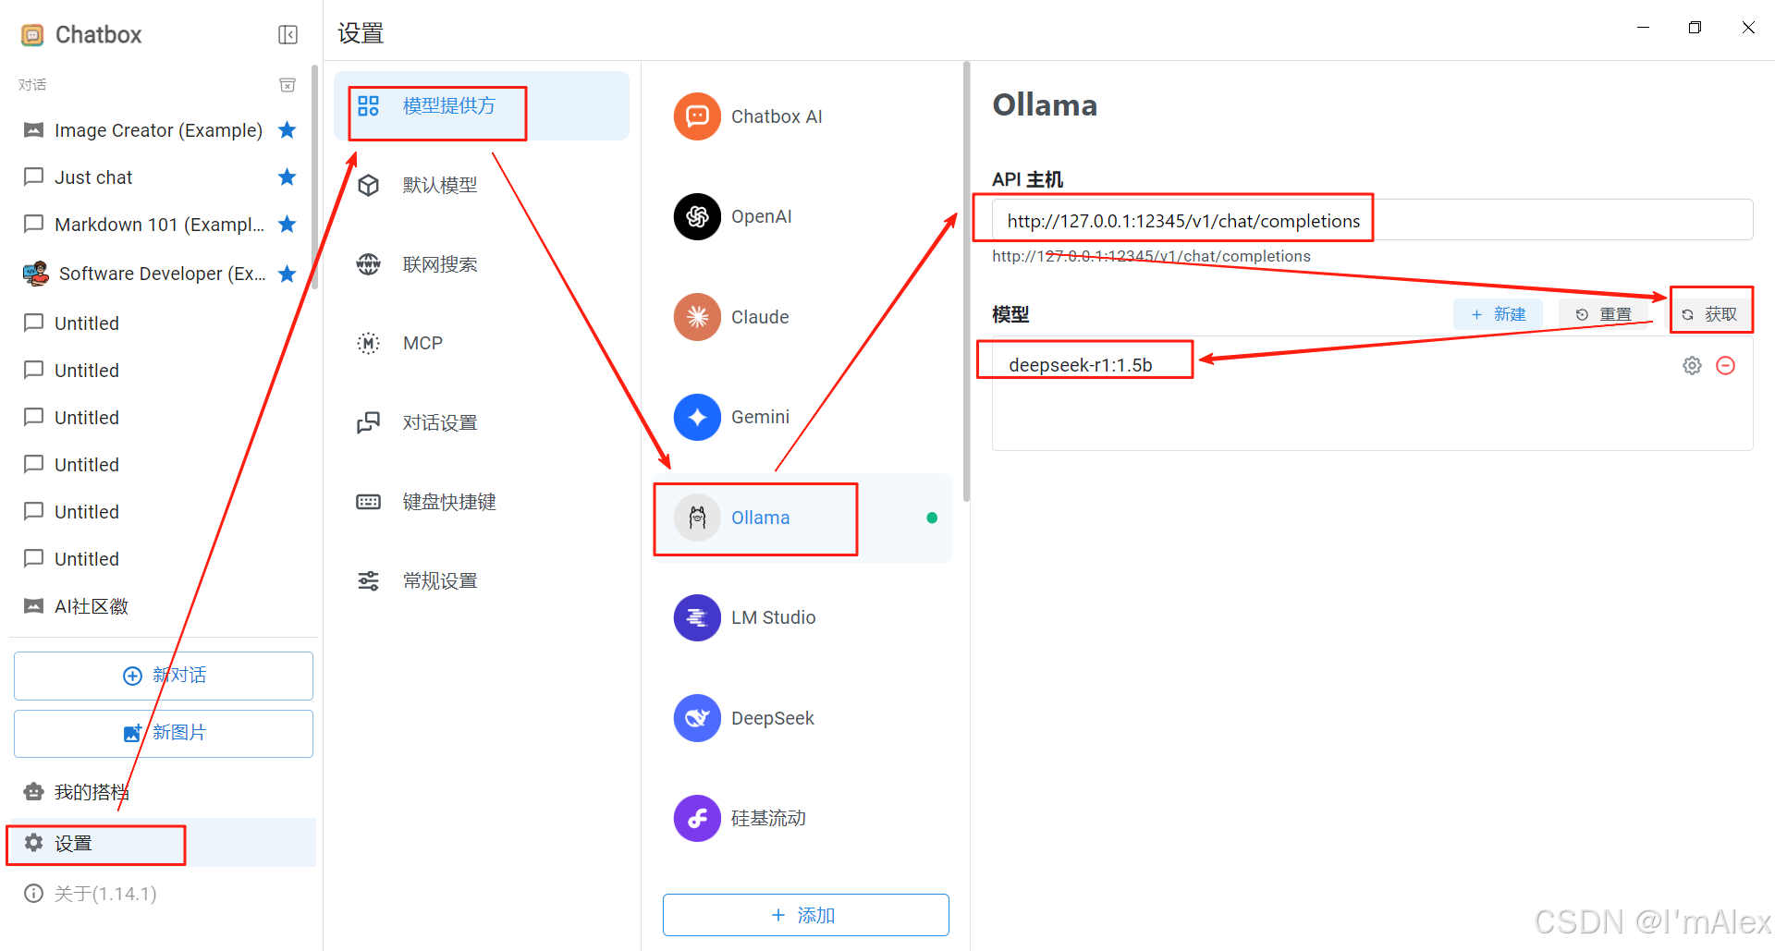Viewport: 1775px width, 951px height.
Task: Toggle favorite star on Just chat
Action: pos(287,177)
